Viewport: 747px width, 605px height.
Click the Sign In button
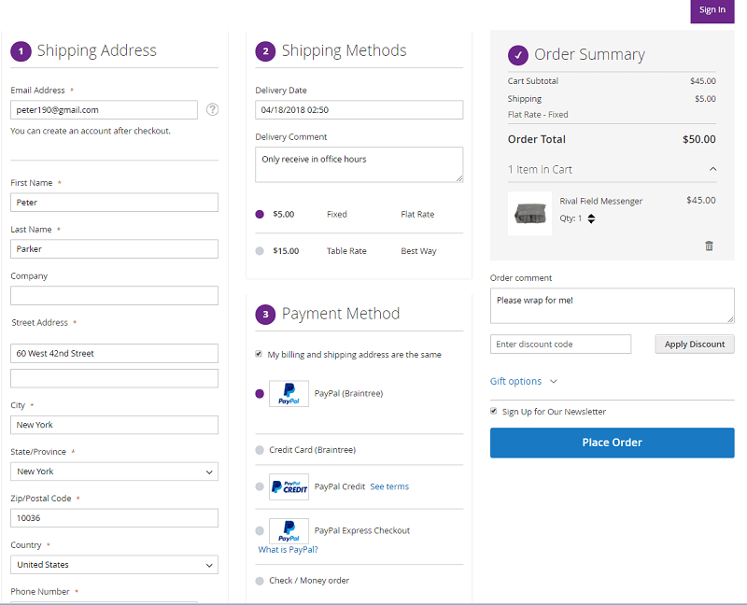click(x=712, y=10)
